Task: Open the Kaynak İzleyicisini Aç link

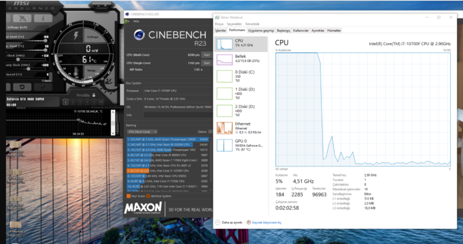Action: [266, 222]
